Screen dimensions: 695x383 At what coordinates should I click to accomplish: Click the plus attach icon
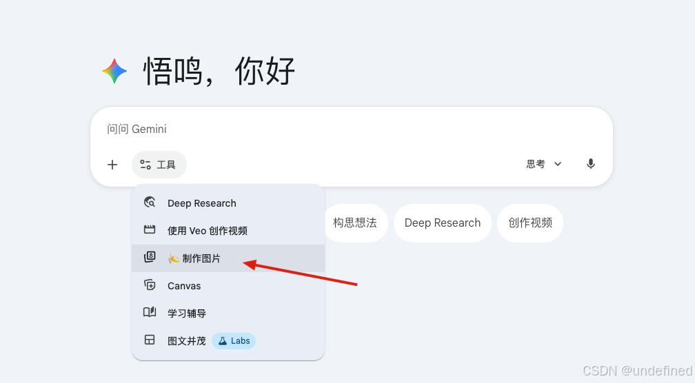click(x=112, y=165)
